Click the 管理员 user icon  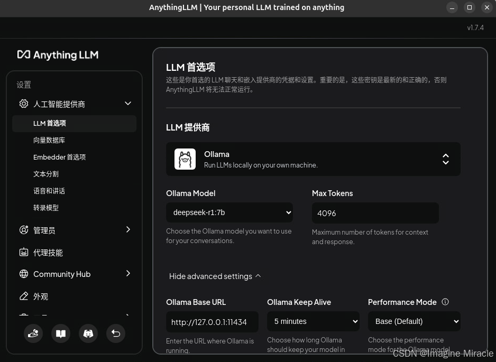pos(24,230)
